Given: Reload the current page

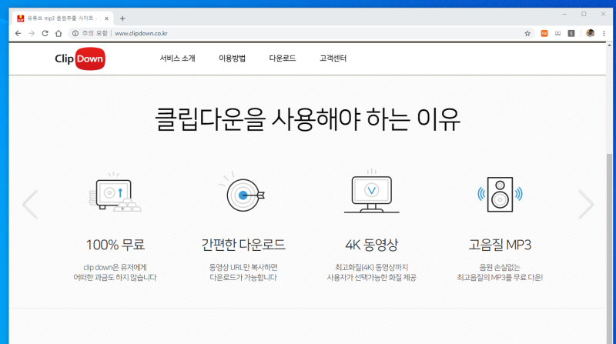Looking at the screenshot, I should [45, 33].
